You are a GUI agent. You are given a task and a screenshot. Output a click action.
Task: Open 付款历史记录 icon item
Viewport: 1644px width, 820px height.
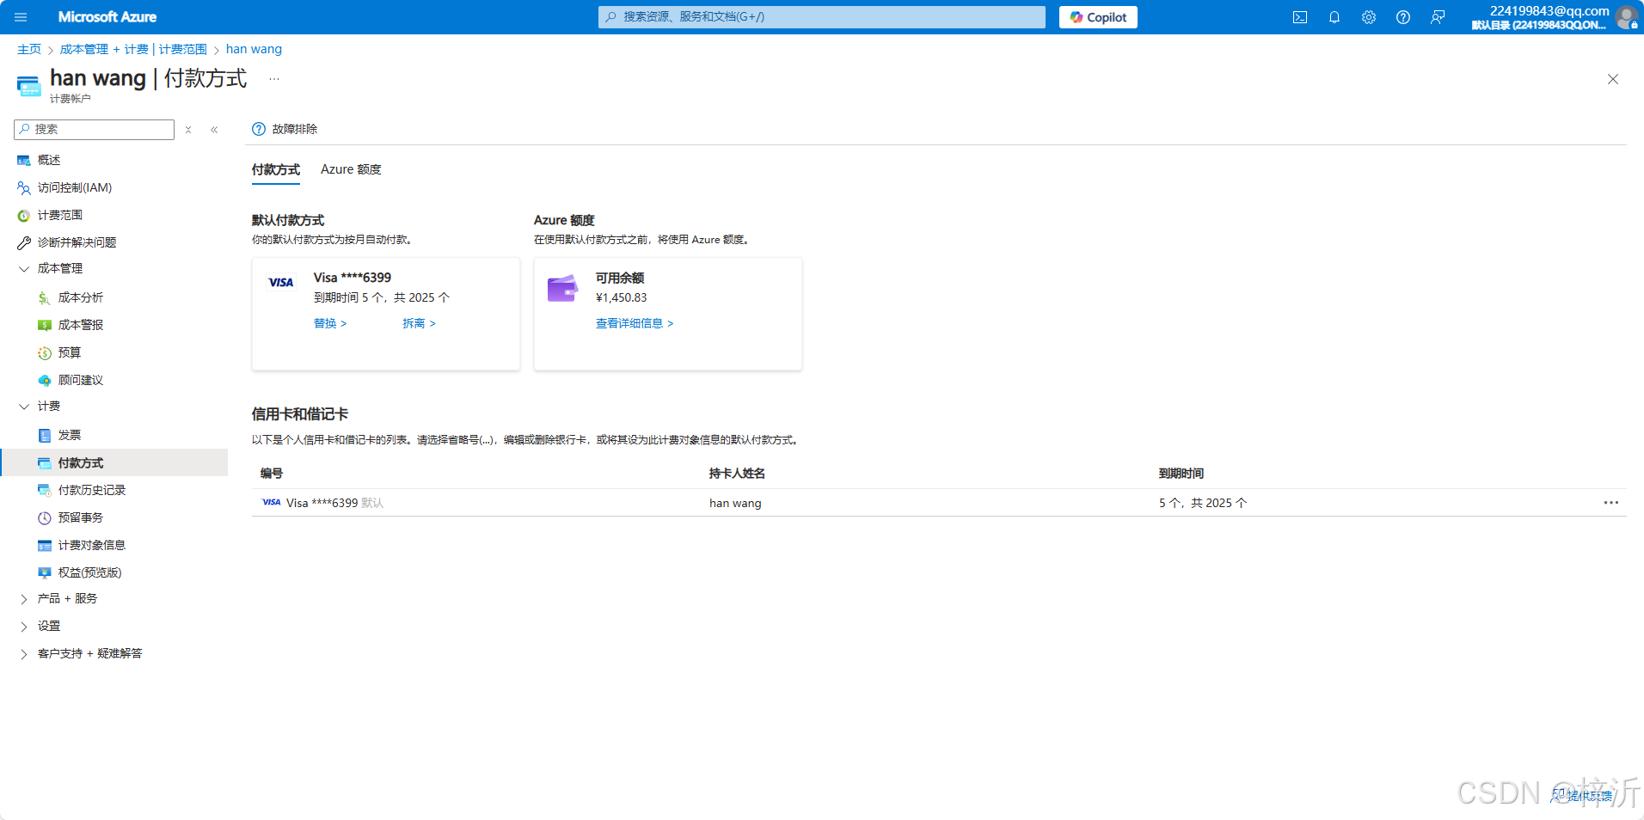(x=45, y=490)
